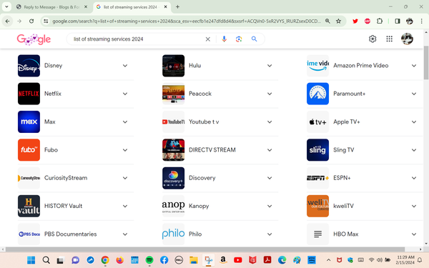The height and width of the screenshot is (268, 429).
Task: Expand the Hulu row chevron
Action: tap(270, 66)
